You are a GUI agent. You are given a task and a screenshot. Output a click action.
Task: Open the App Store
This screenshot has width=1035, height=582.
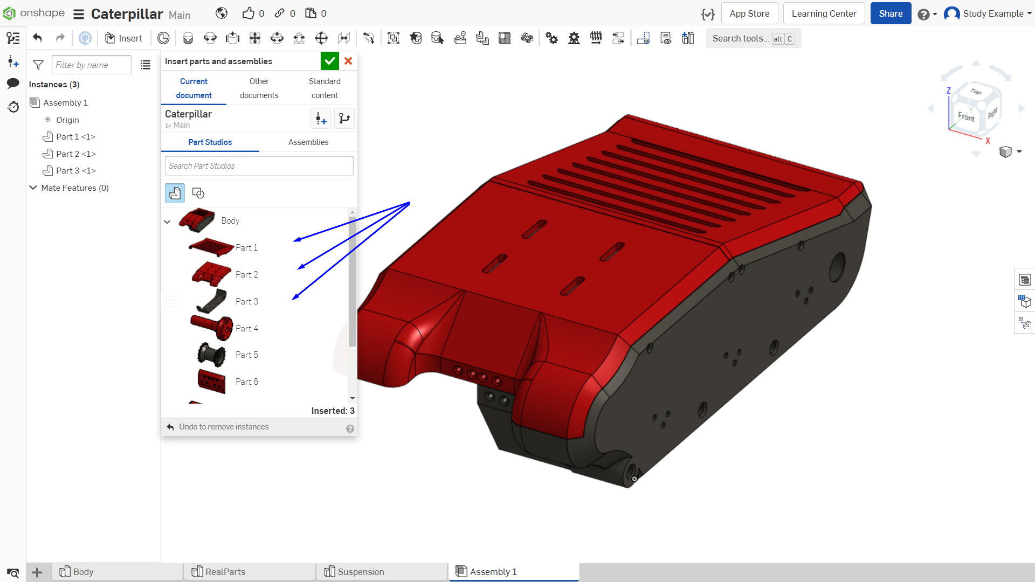[749, 13]
